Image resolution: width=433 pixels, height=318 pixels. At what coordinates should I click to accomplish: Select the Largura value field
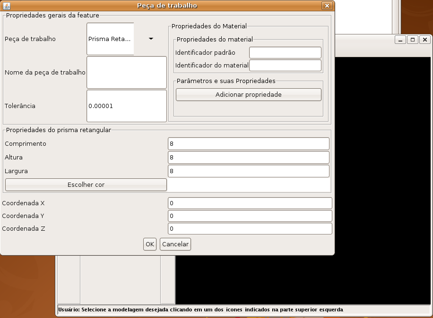point(248,171)
